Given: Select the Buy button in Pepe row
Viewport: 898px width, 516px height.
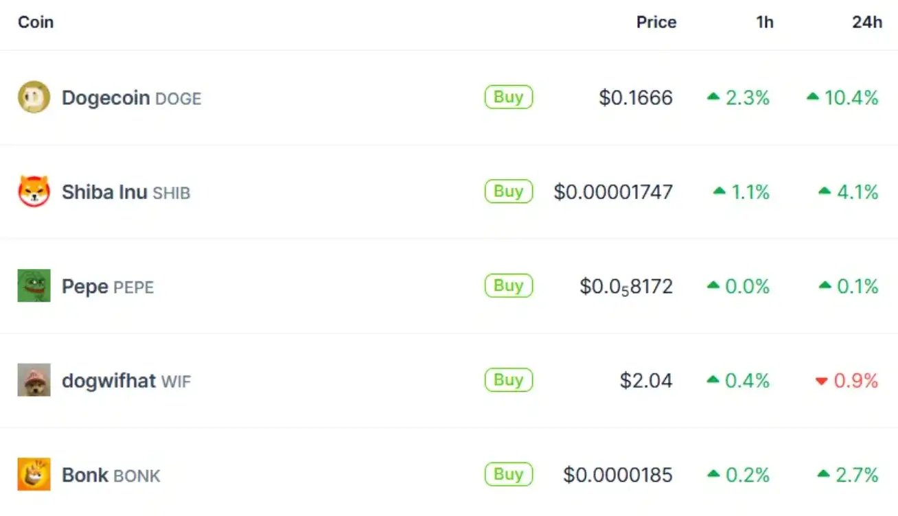Looking at the screenshot, I should [x=509, y=285].
